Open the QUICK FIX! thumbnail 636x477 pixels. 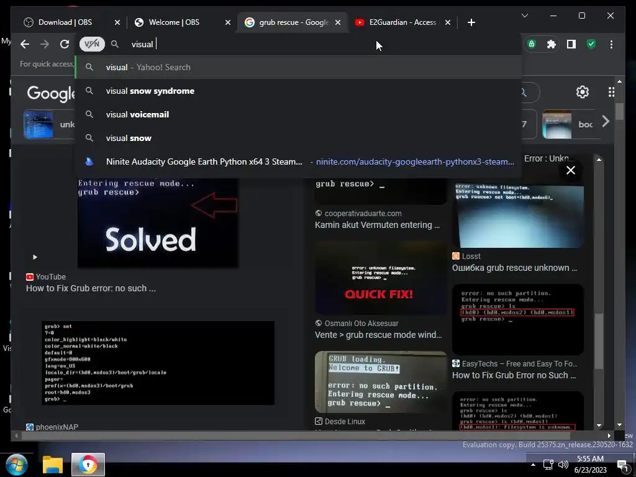tap(381, 278)
